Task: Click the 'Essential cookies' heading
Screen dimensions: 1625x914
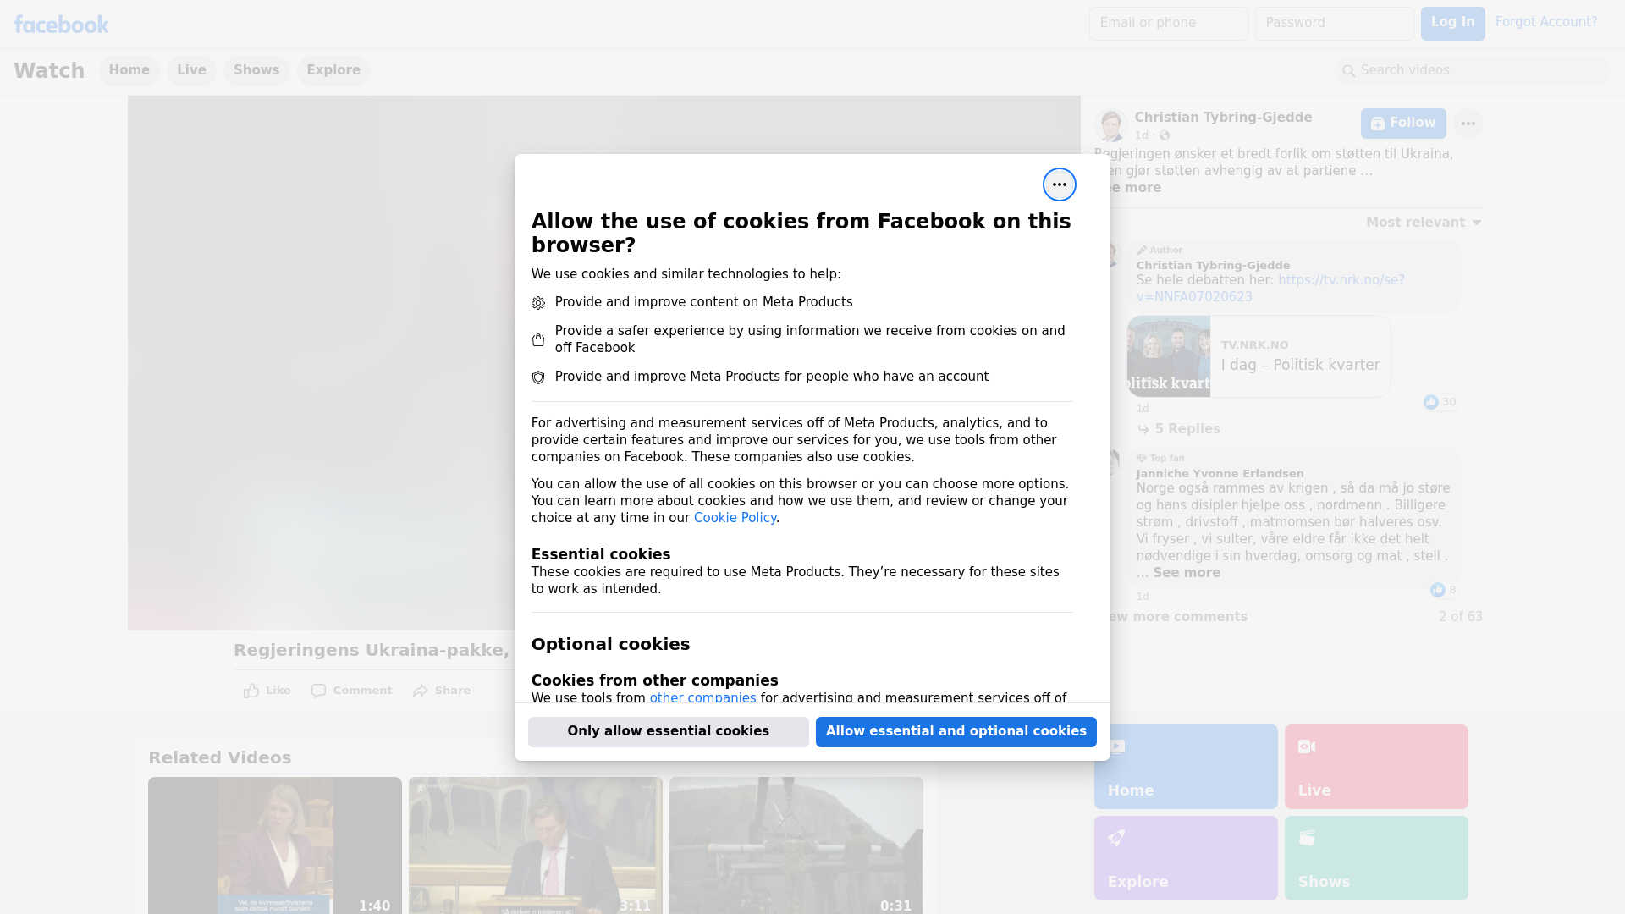Action: click(x=601, y=554)
